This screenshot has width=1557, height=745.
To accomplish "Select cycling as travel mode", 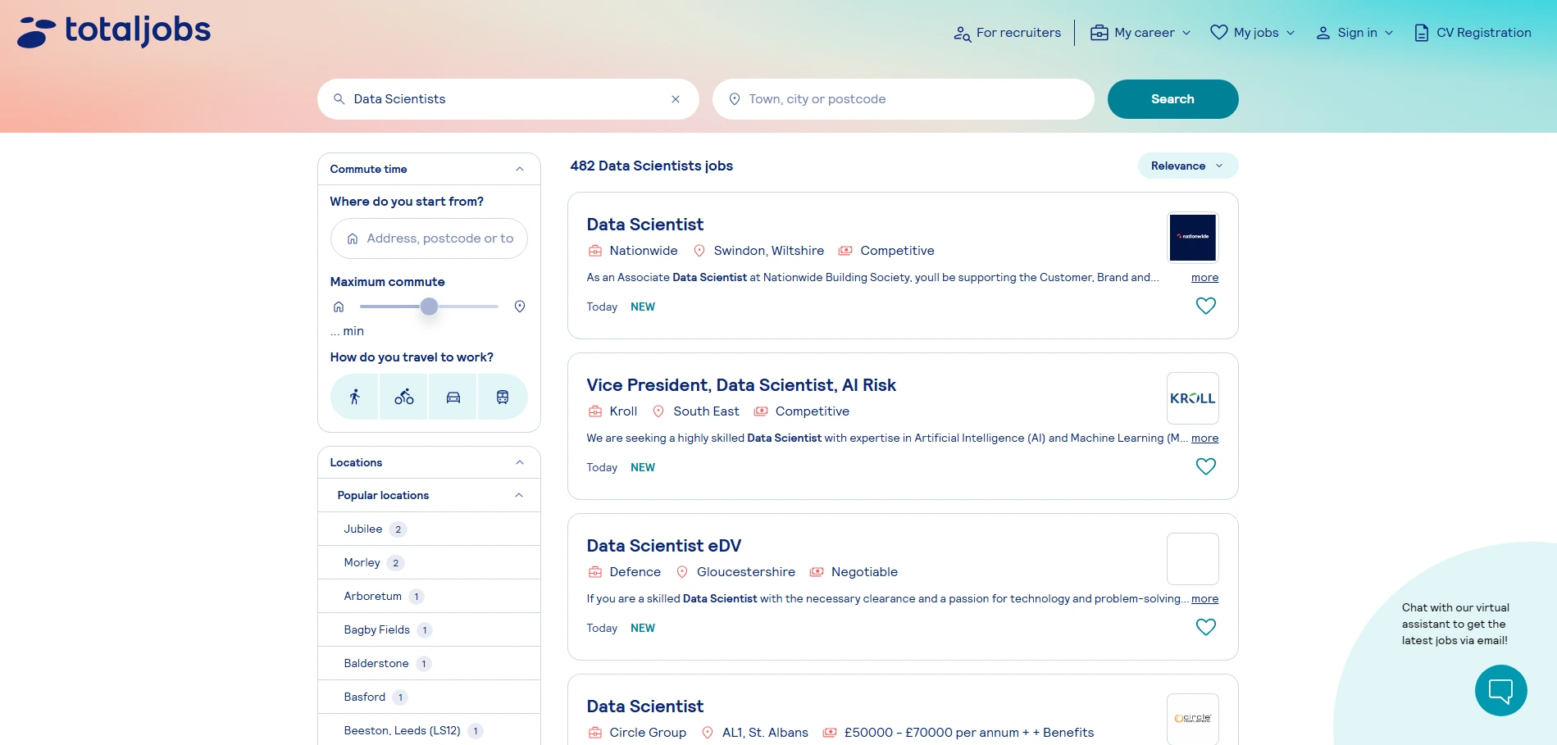I will point(403,397).
